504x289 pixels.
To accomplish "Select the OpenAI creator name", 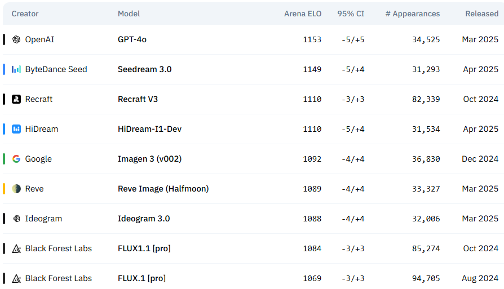I will click(x=40, y=39).
